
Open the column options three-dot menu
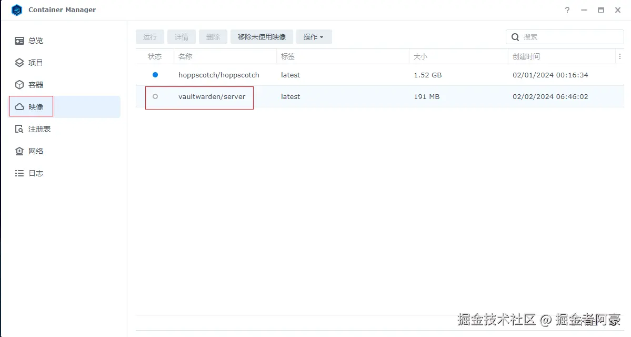[620, 57]
